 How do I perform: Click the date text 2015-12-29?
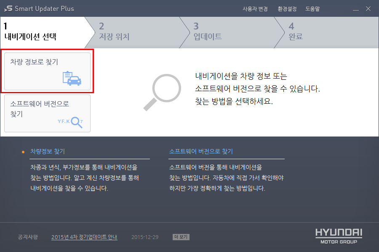(145, 237)
